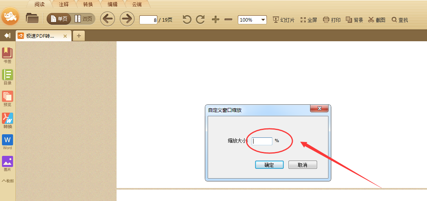Close the 自定义窗口缩放 dialog

click(x=319, y=108)
